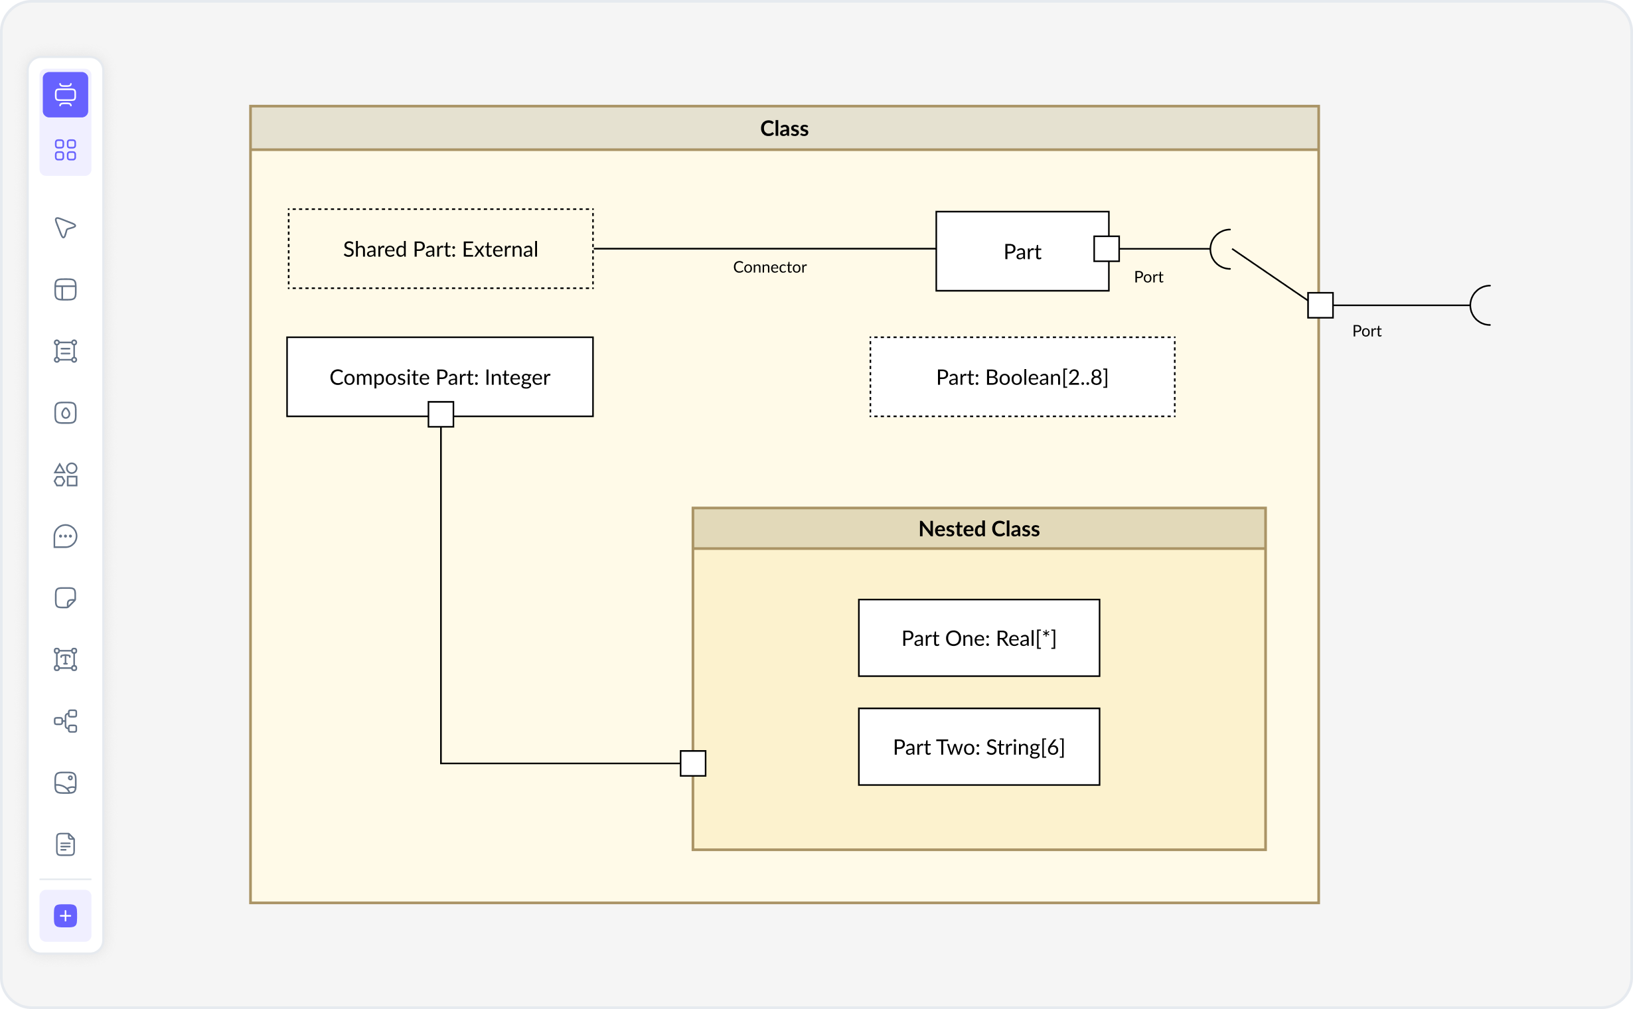Click the Port label beside Part box
The image size is (1633, 1009).
point(1148,277)
